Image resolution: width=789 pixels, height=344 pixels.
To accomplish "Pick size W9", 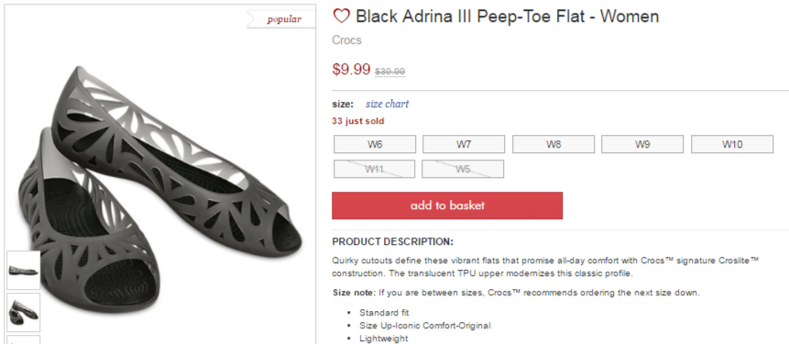I will coord(642,144).
